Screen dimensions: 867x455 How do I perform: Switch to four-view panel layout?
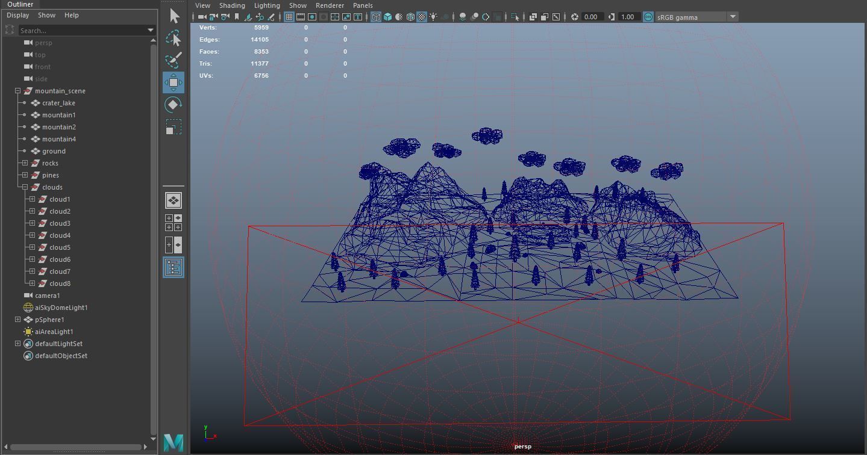(174, 223)
